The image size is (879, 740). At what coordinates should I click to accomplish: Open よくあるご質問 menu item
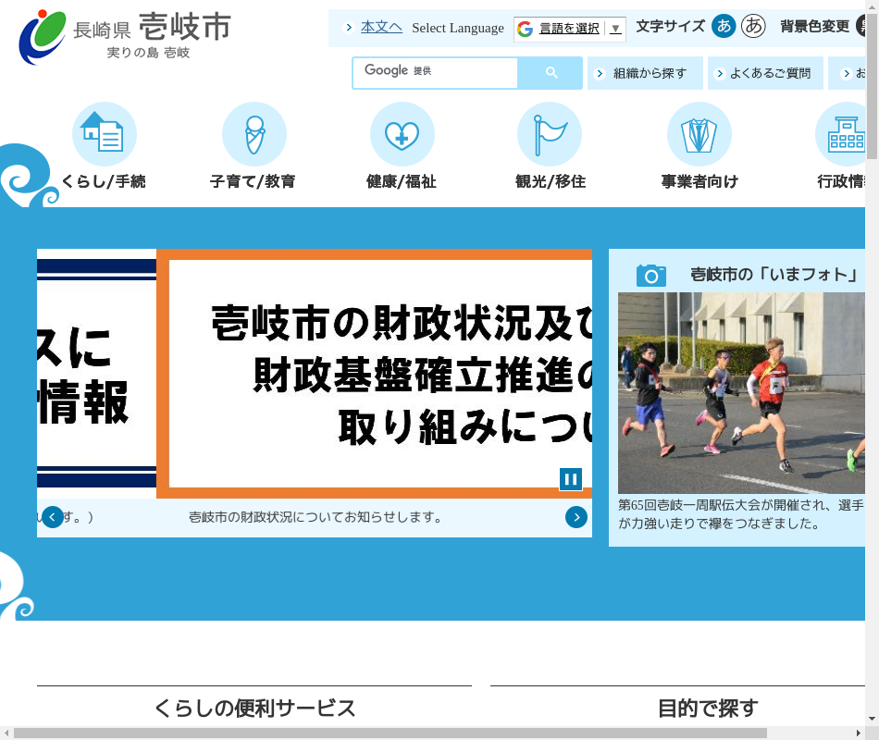[x=764, y=73]
